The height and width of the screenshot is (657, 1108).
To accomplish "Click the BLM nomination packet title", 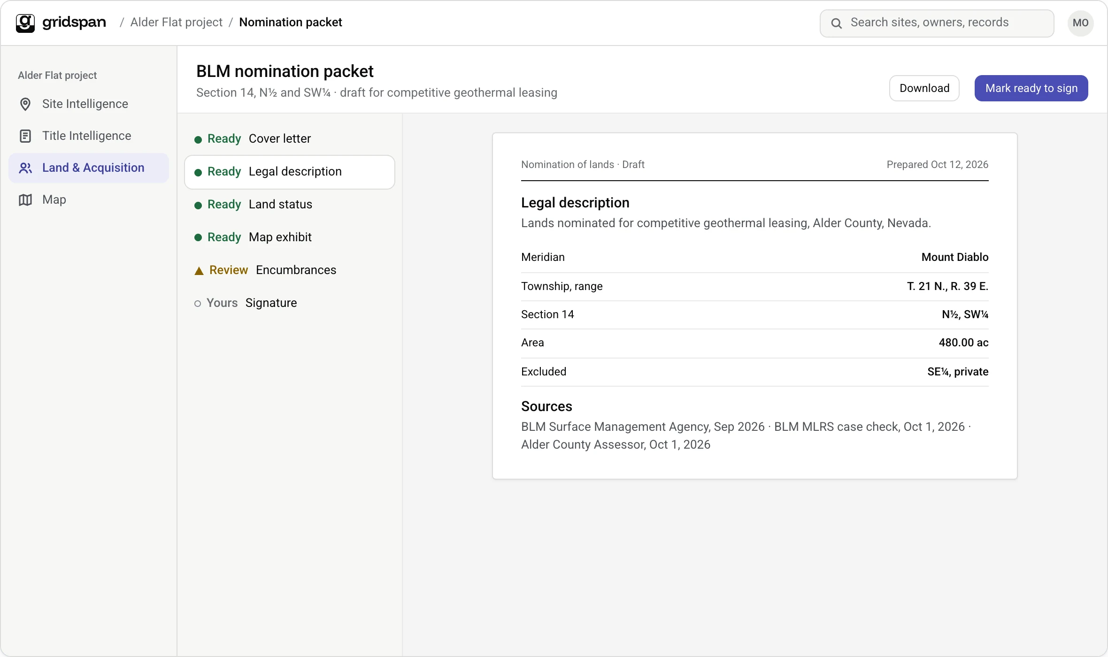I will click(x=285, y=71).
